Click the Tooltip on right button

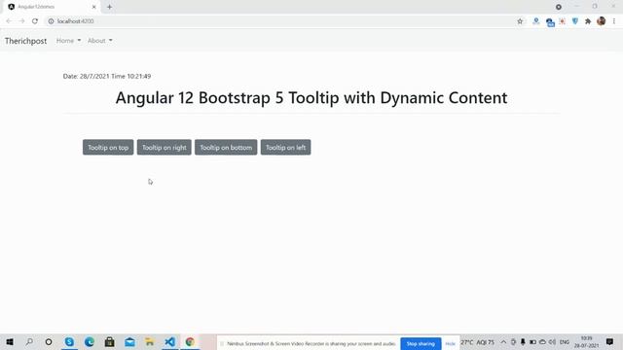pos(165,147)
